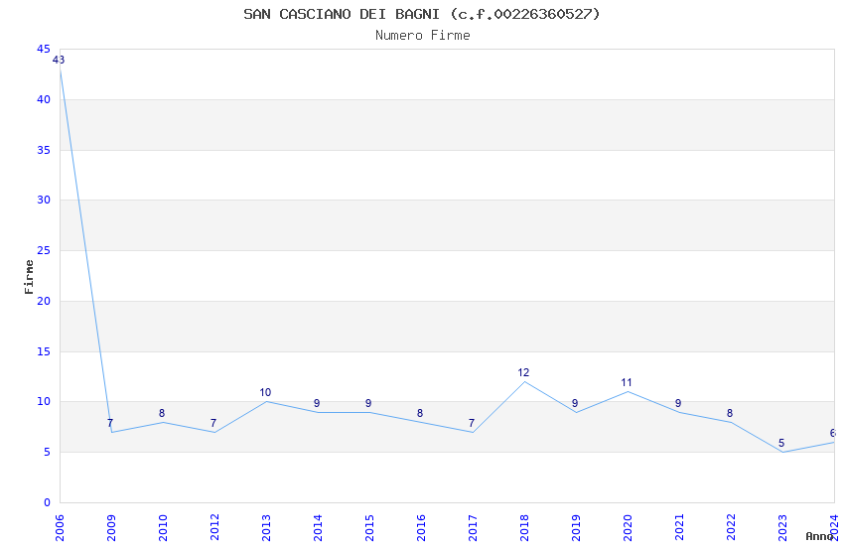The width and height of the screenshot is (844, 546).
Task: Select the 2010 year label
Action: pos(163,528)
